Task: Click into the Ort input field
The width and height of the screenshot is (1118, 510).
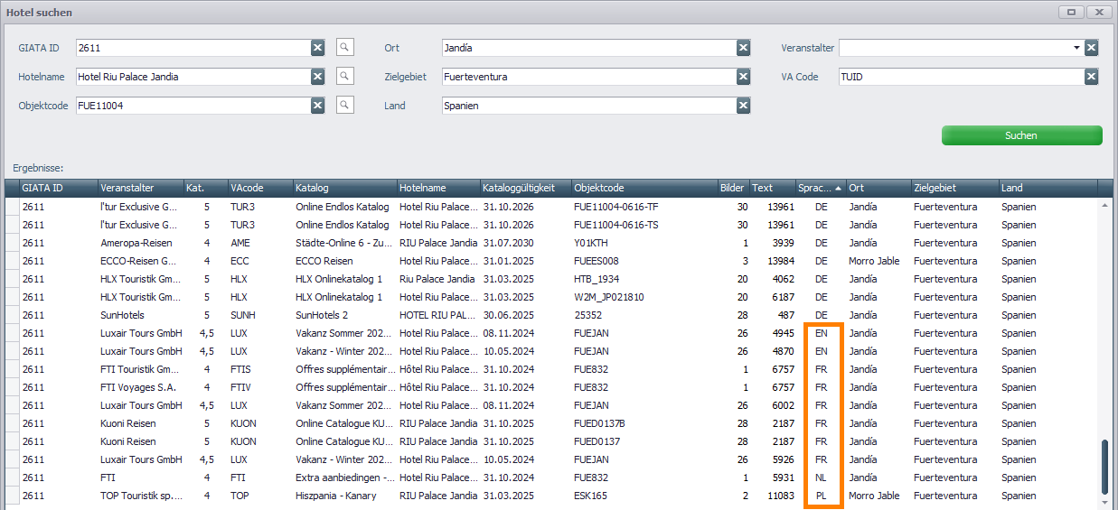Action: pos(588,48)
